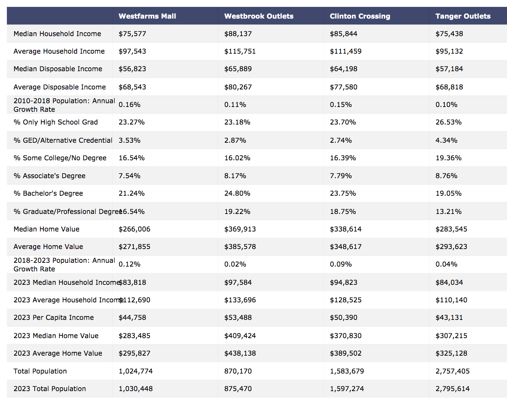Viewport: 507px width, 410px height.
Task: Click Westbrook Outlets value $88,137
Action: [238, 34]
